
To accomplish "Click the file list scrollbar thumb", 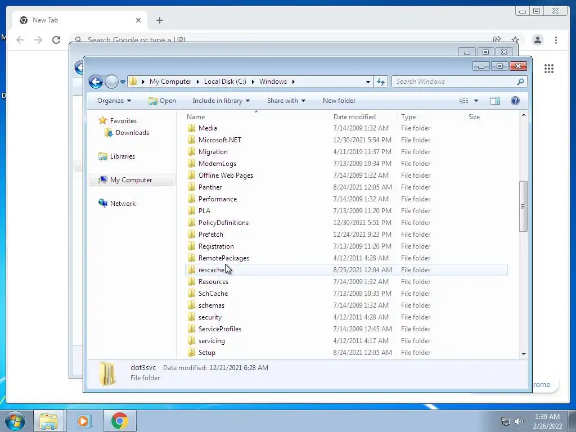I will 523,206.
